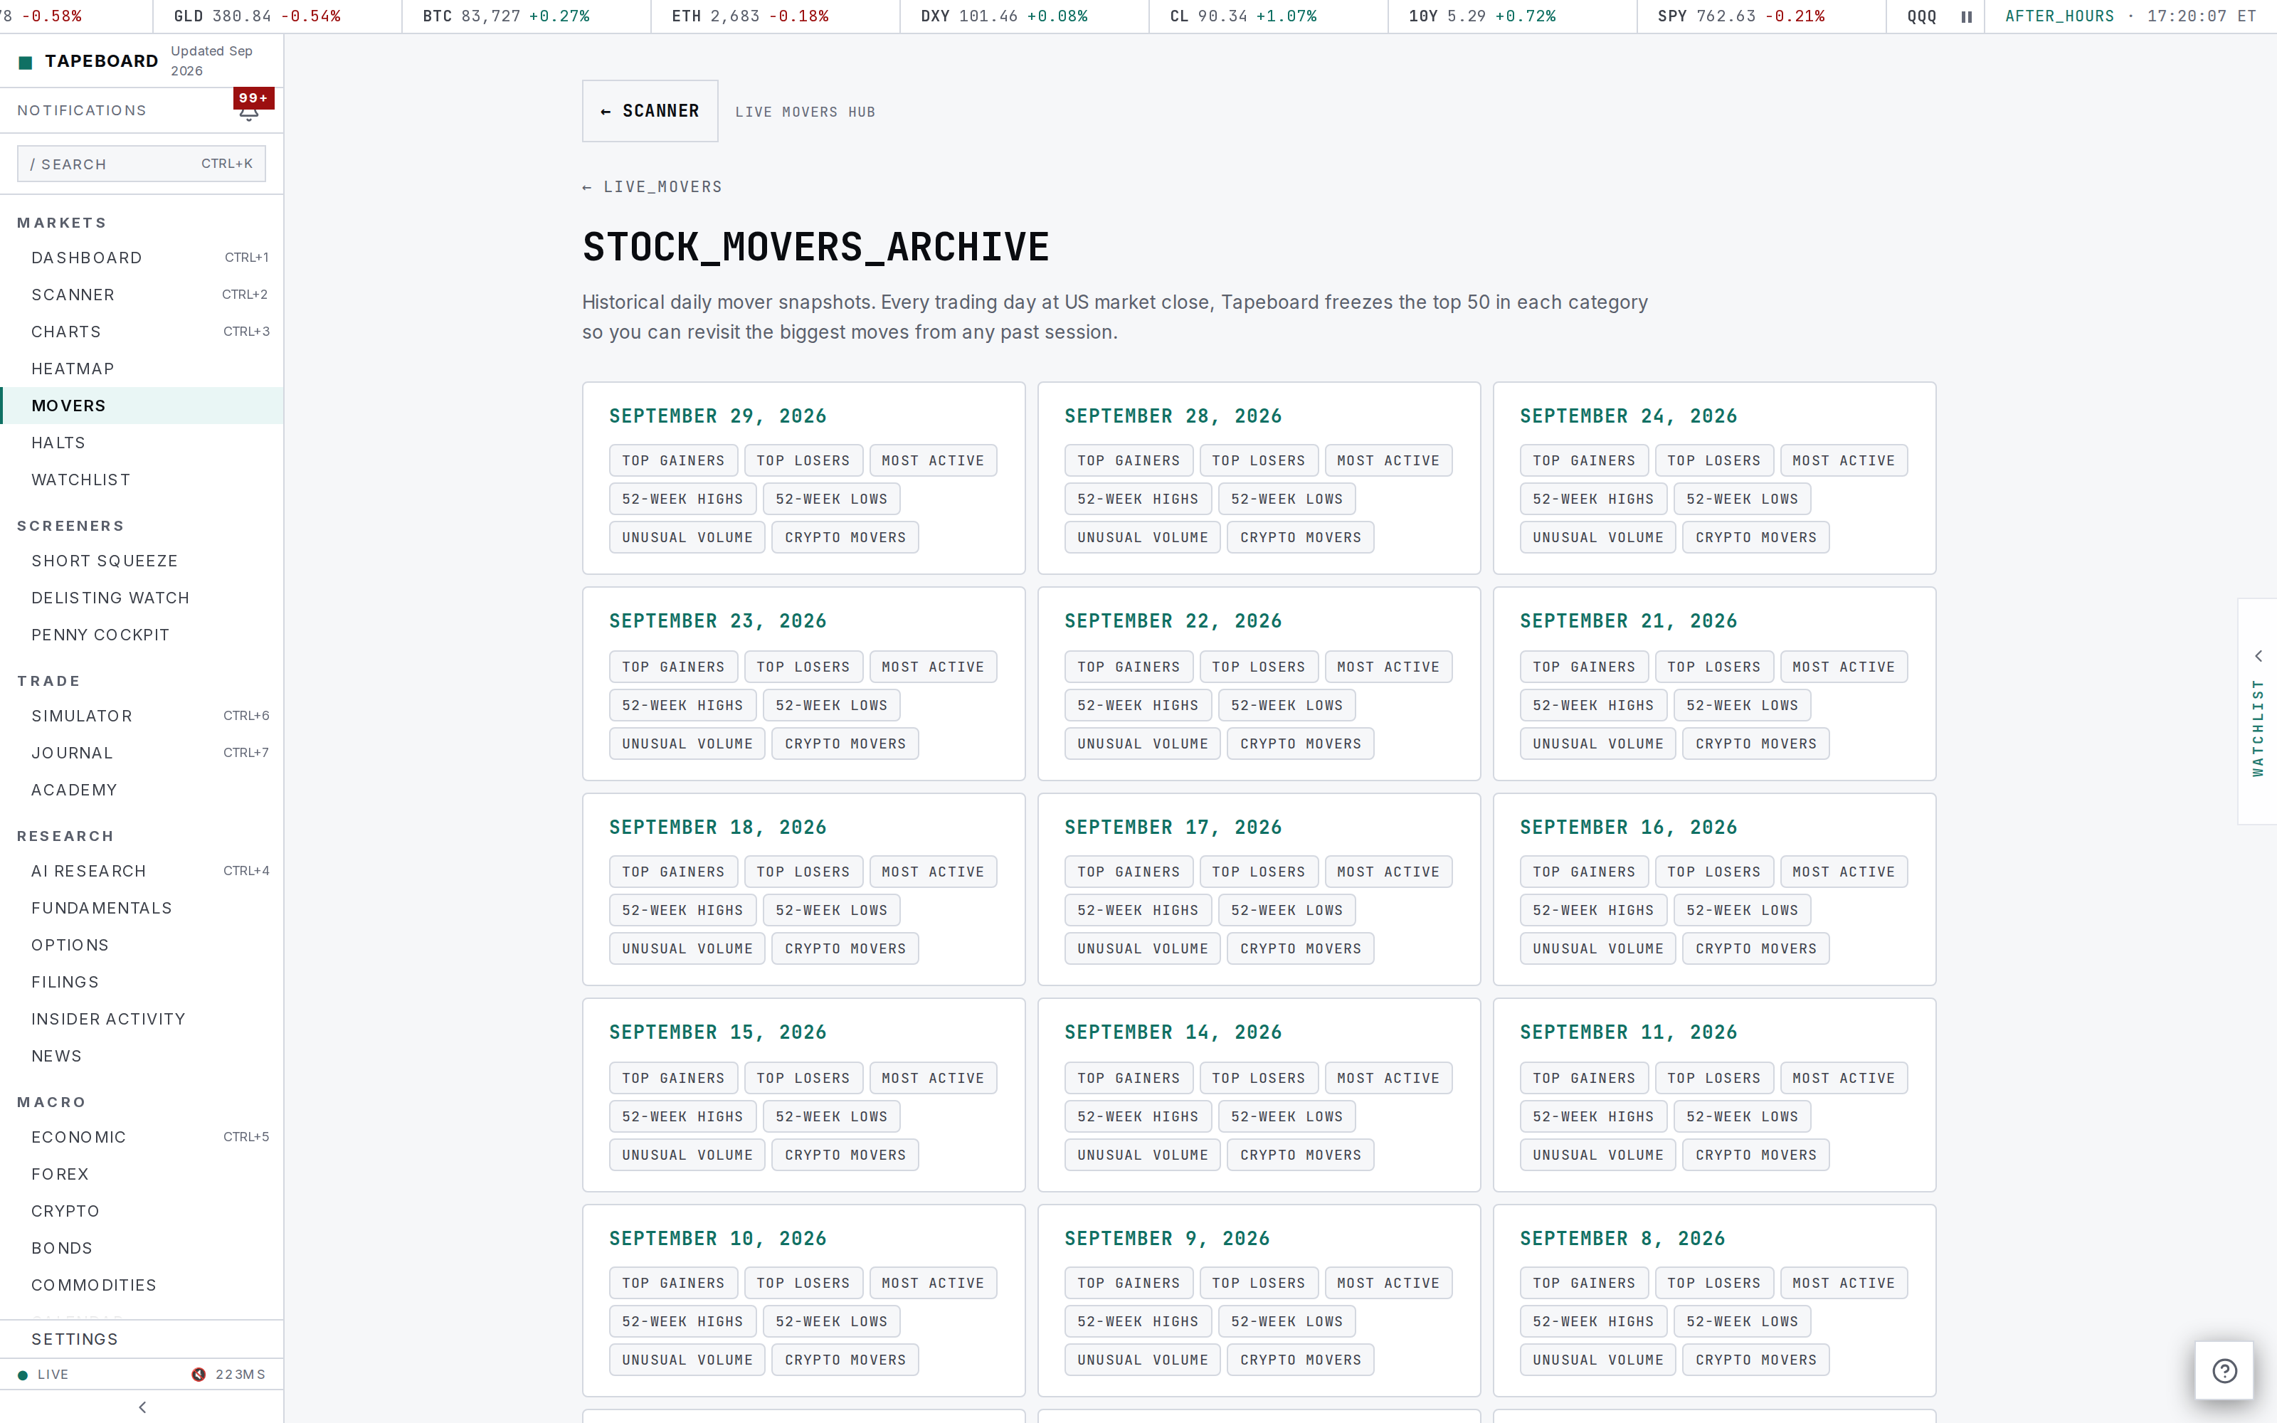This screenshot has width=2277, height=1423.
Task: Open Filings in sidebar
Action: tap(142, 982)
